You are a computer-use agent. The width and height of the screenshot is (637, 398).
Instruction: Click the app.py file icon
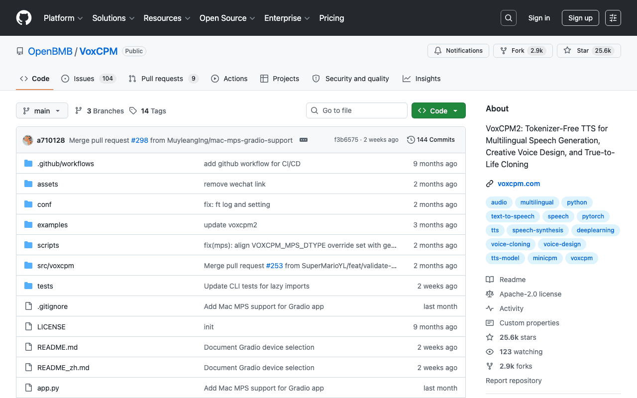(28, 388)
